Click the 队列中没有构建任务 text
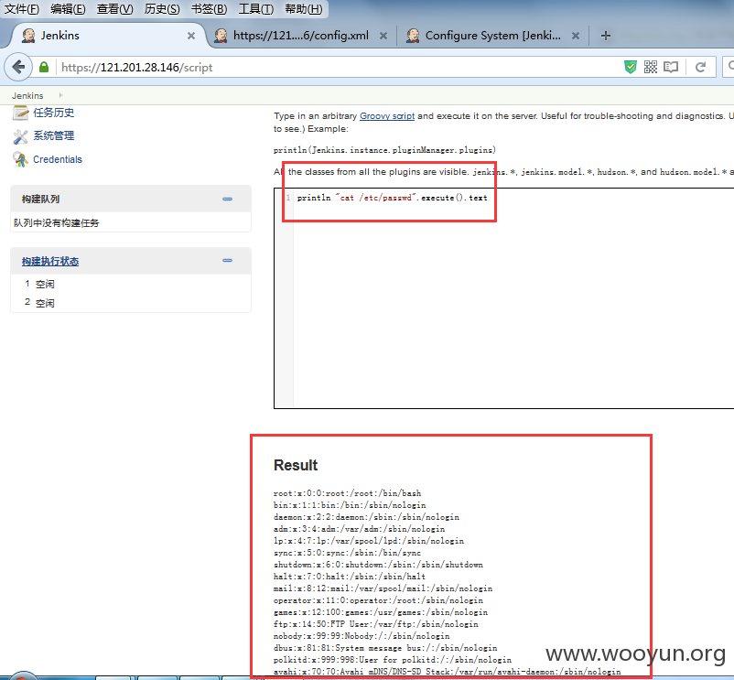This screenshot has height=680, width=734. (57, 223)
